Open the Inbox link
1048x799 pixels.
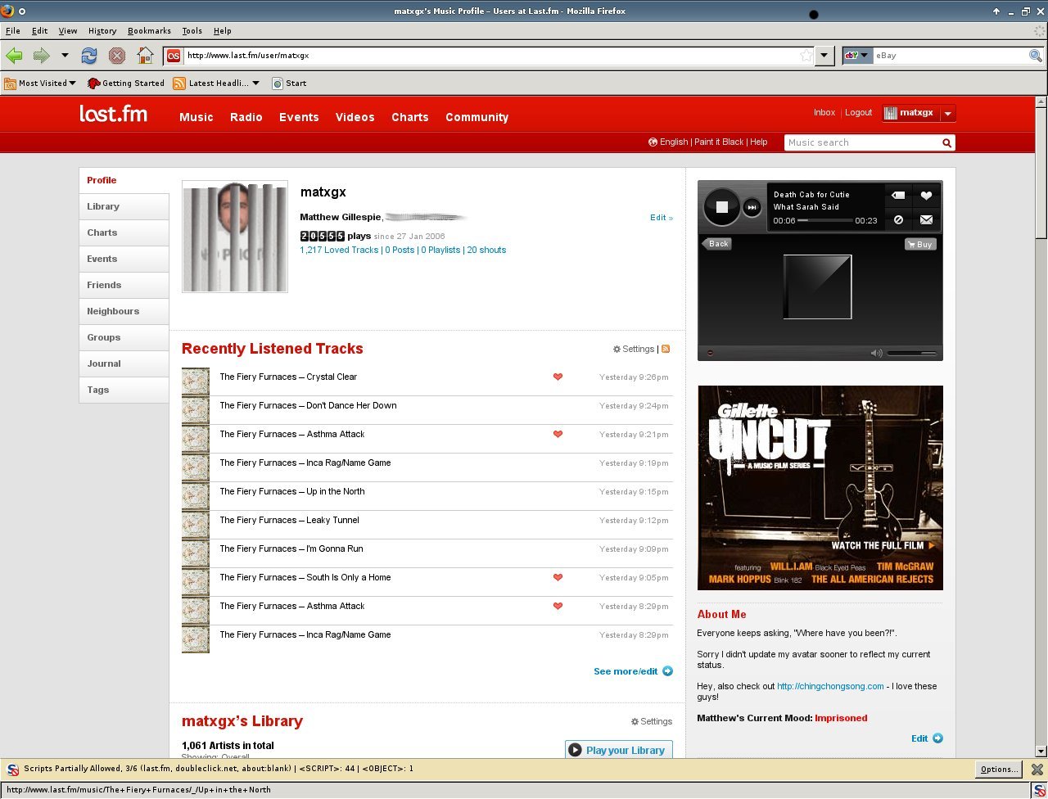(824, 112)
